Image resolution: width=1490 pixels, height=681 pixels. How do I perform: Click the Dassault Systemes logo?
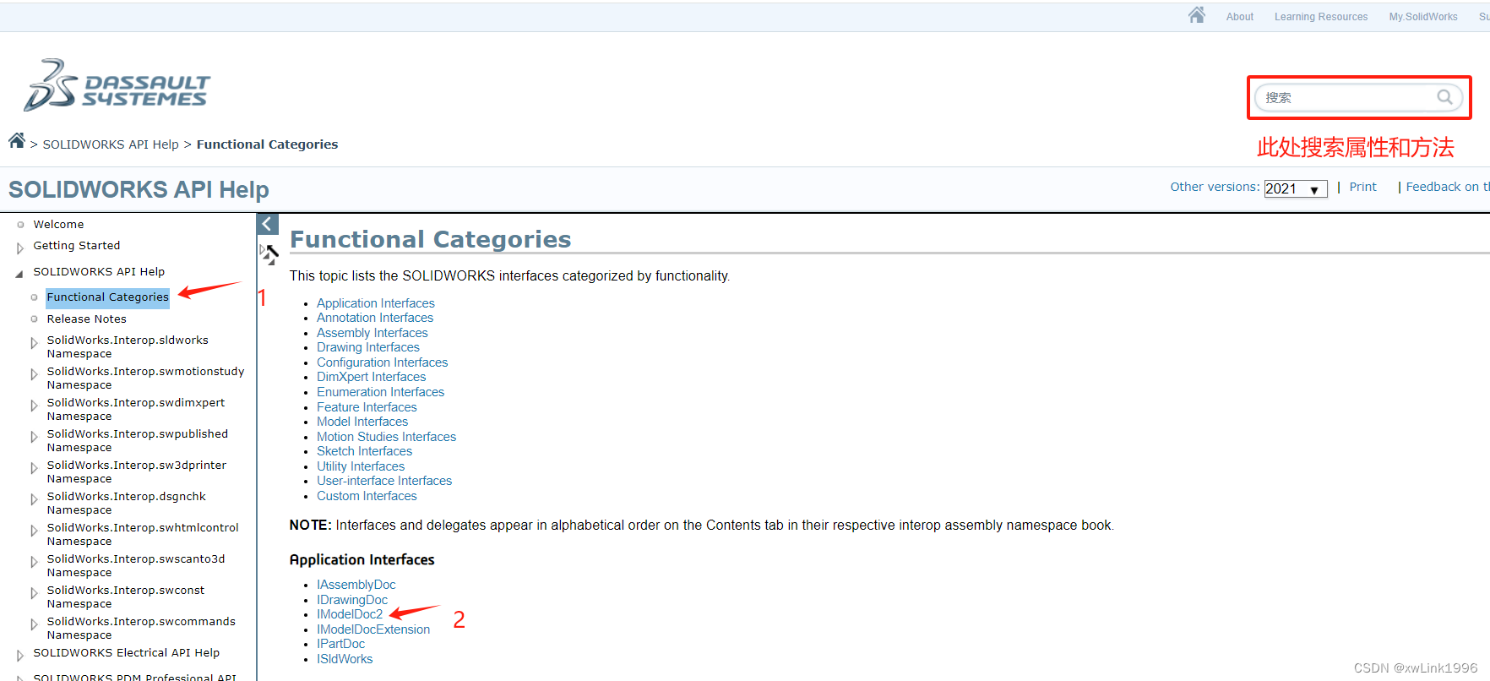click(x=117, y=85)
